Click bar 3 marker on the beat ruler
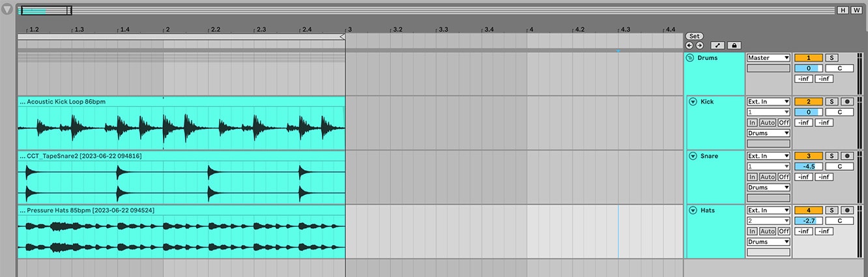Screen dimensions: 868x277 (349, 29)
